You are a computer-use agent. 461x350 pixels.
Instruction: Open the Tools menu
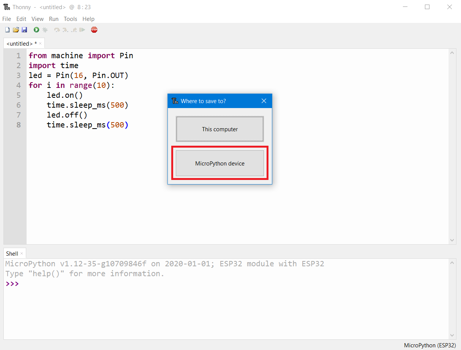[70, 19]
